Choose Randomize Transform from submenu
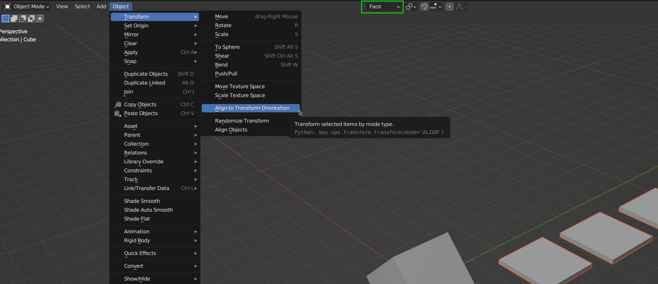Screen dimensions: 658x284 [x=242, y=121]
